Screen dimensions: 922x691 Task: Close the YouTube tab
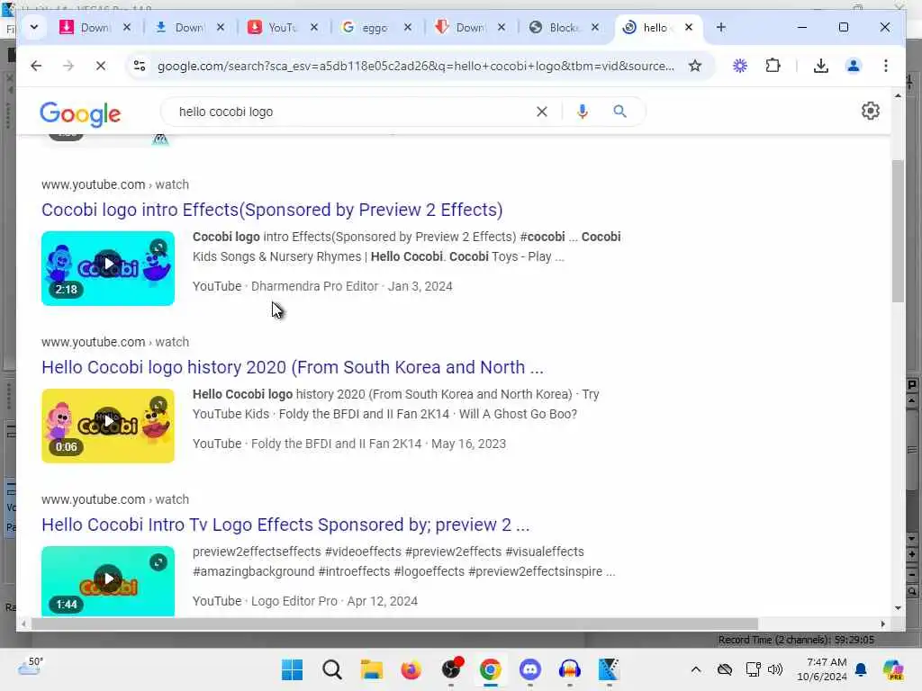pos(314,27)
